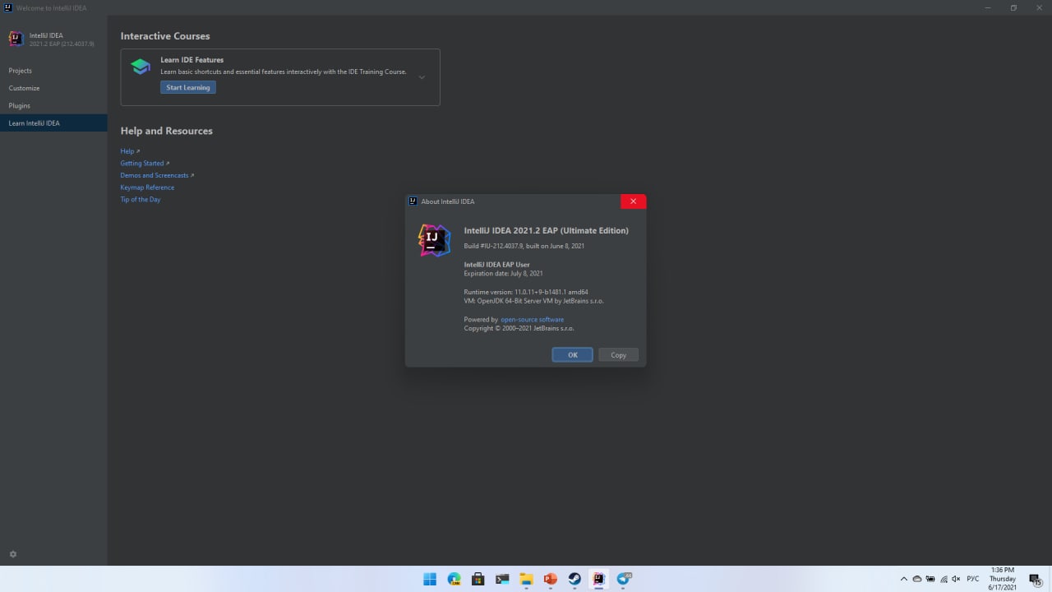Click the 'IntelliJ IDEA EAP User' text
This screenshot has width=1052, height=592.
pyautogui.click(x=497, y=265)
